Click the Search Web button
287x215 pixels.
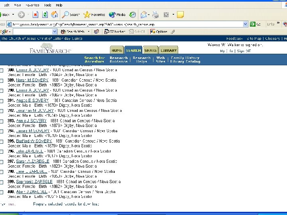click(x=73, y=31)
